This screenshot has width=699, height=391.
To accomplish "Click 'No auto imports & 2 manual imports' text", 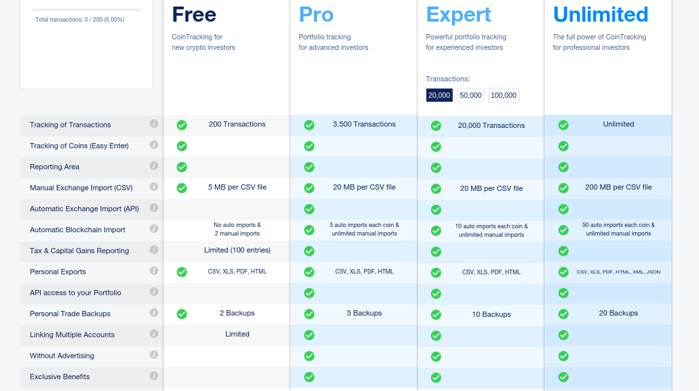I will (x=237, y=230).
